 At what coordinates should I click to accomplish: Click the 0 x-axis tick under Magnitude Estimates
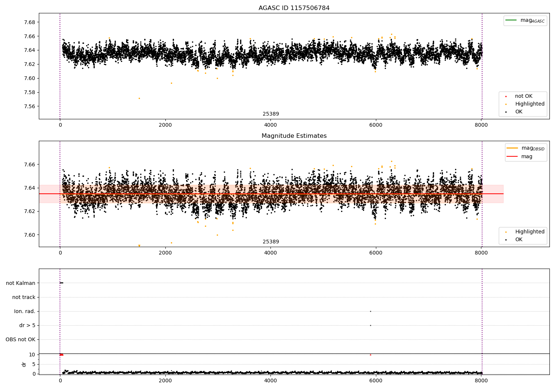click(60, 253)
